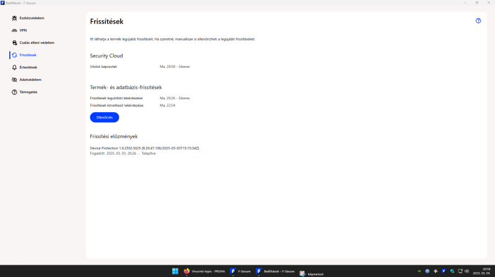This screenshot has width=495, height=277.
Task: Restore down the settings window
Action: (477, 3)
